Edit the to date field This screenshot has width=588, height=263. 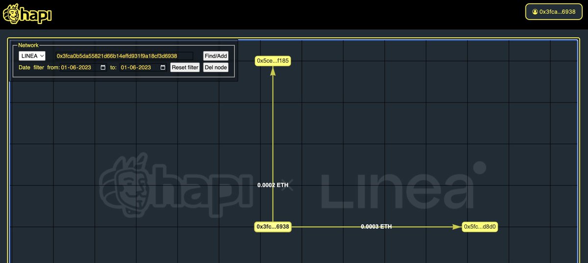click(x=143, y=67)
